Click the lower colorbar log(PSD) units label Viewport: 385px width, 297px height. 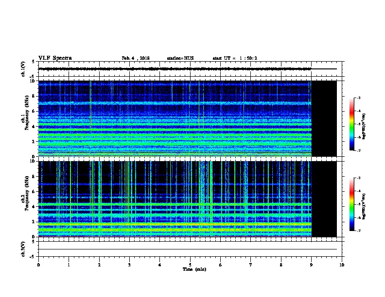pos(364,207)
